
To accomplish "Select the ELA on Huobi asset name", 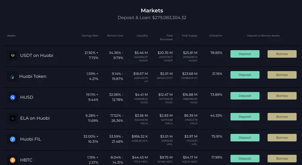I will tap(35, 118).
